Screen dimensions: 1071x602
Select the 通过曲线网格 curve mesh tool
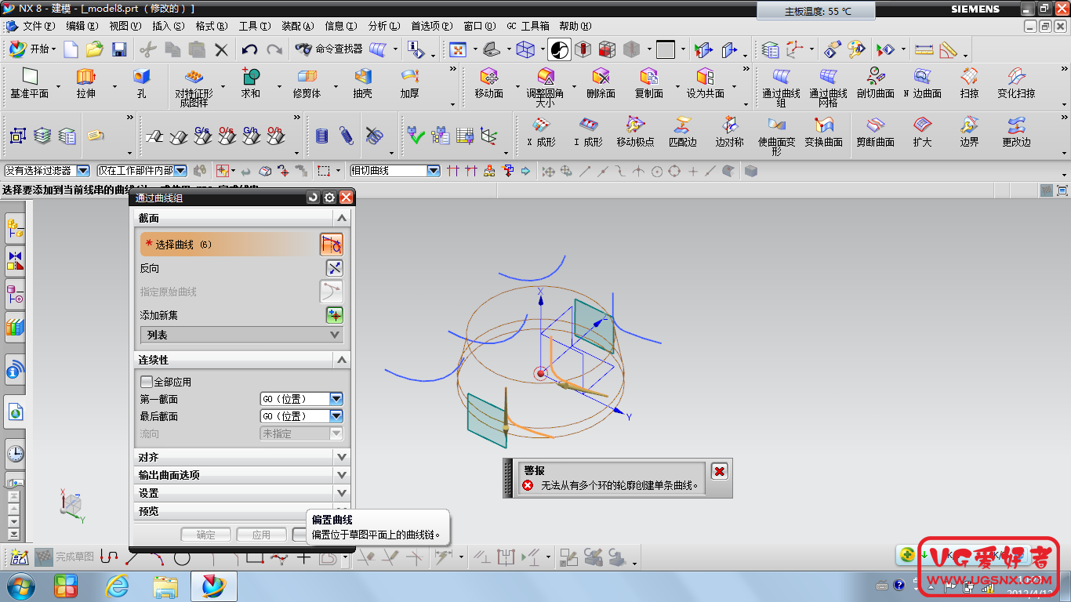pyautogui.click(x=829, y=87)
